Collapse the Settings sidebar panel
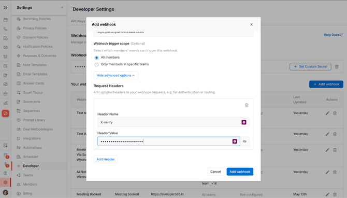Screen dimensions: 347x198 pos(62,8)
